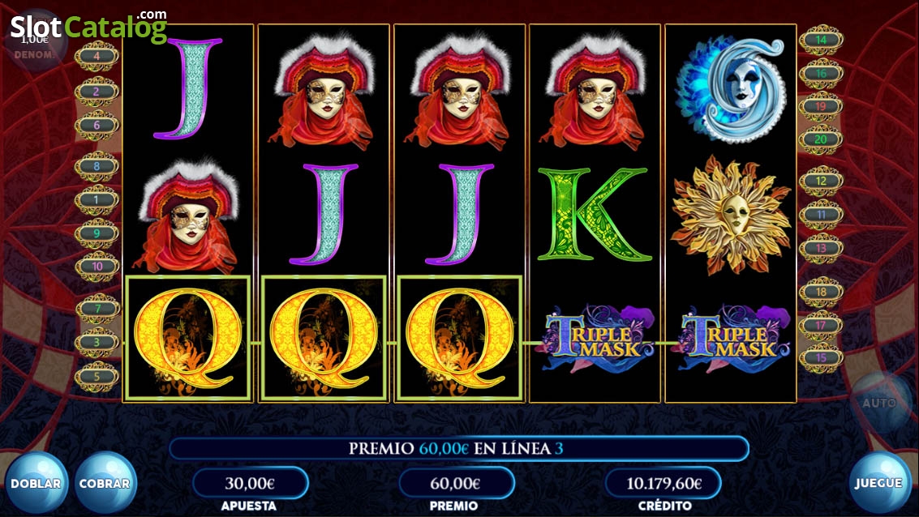Click the Triple Mask symbol on the last reel
The image size is (919, 517).
(731, 339)
